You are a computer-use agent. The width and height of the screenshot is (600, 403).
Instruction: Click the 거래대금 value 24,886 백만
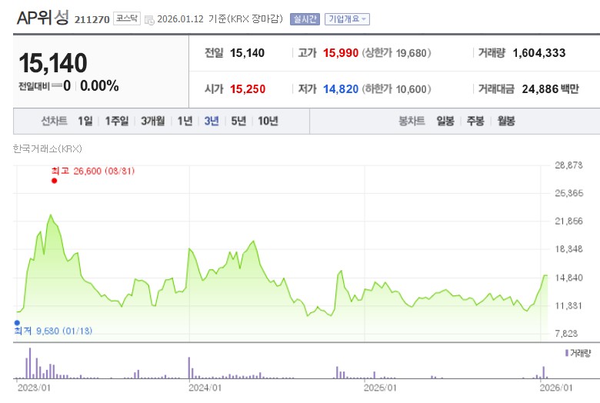[x=550, y=89]
